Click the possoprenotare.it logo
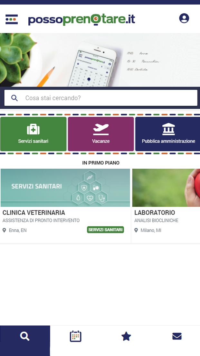 click(x=81, y=20)
